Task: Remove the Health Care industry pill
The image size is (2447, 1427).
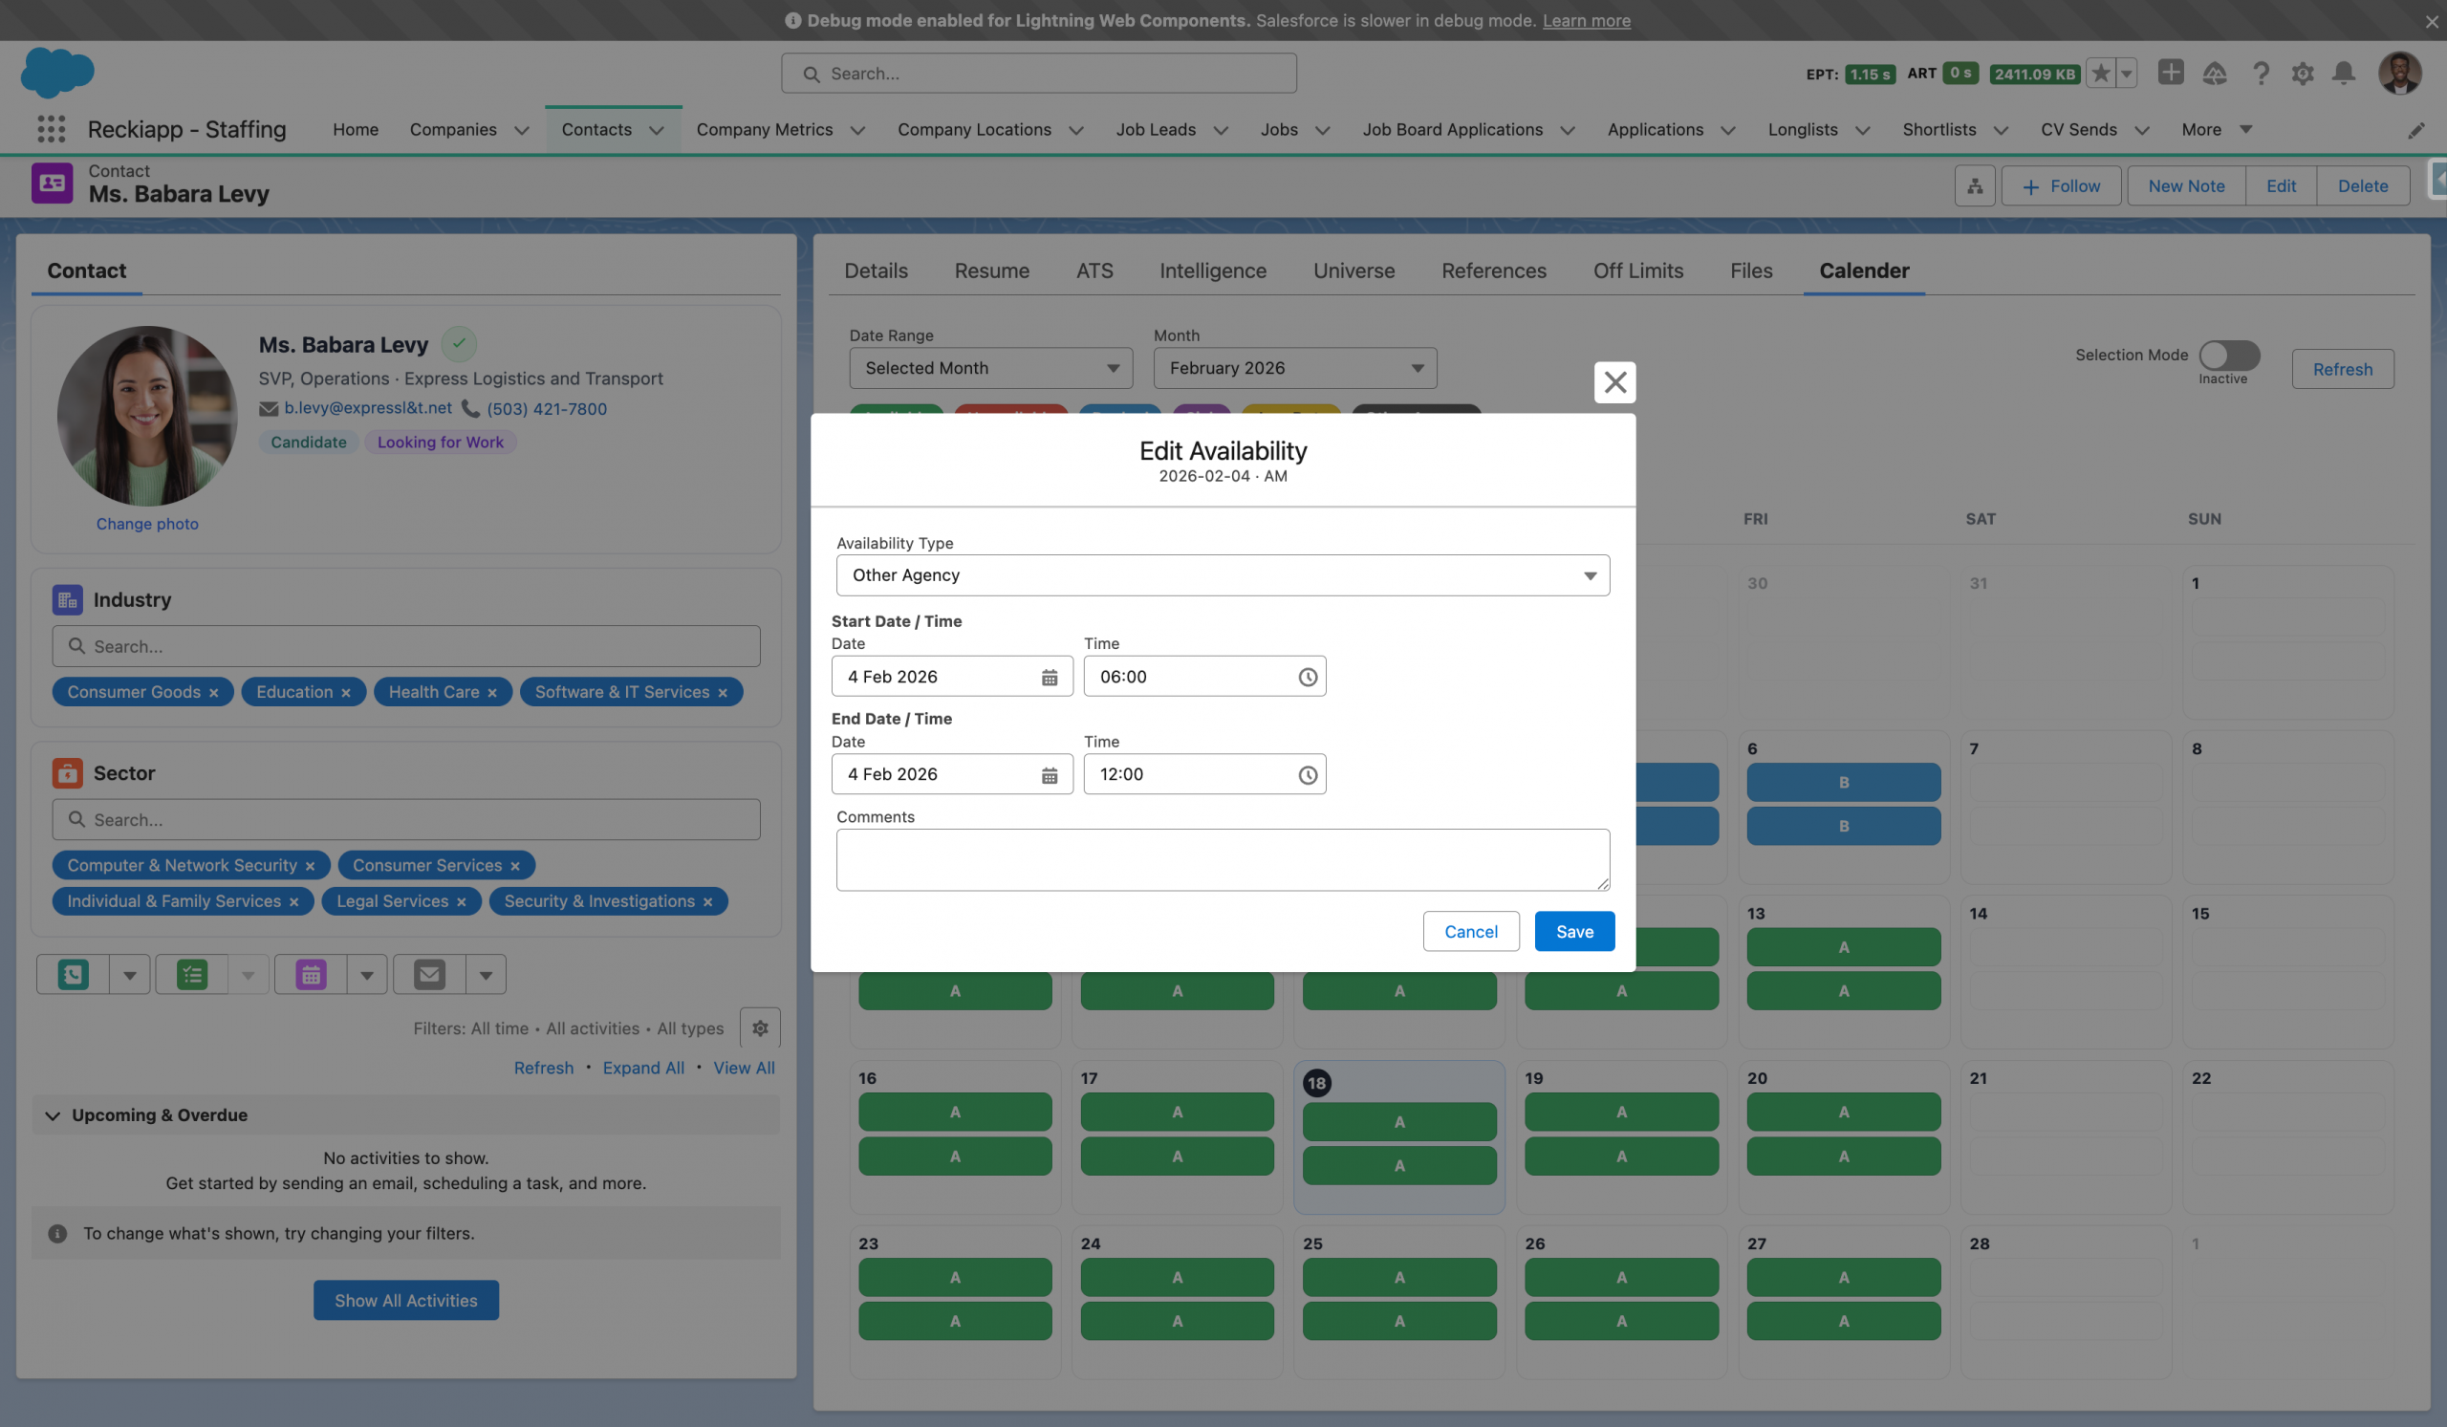Action: 492,693
